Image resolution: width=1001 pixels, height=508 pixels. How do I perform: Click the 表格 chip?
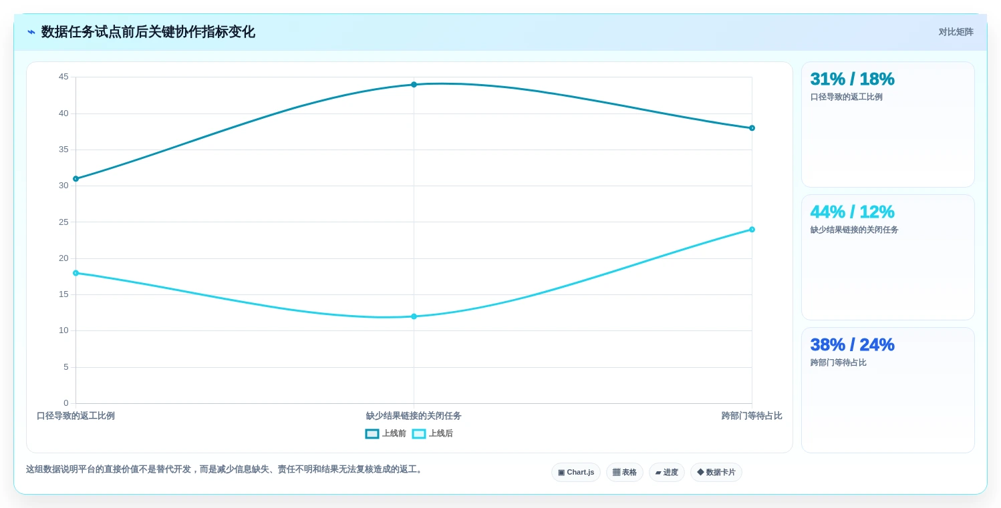coord(625,473)
